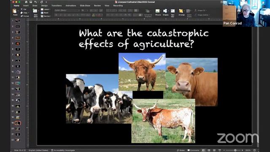Click the Paste clipboard icon

[15, 11]
